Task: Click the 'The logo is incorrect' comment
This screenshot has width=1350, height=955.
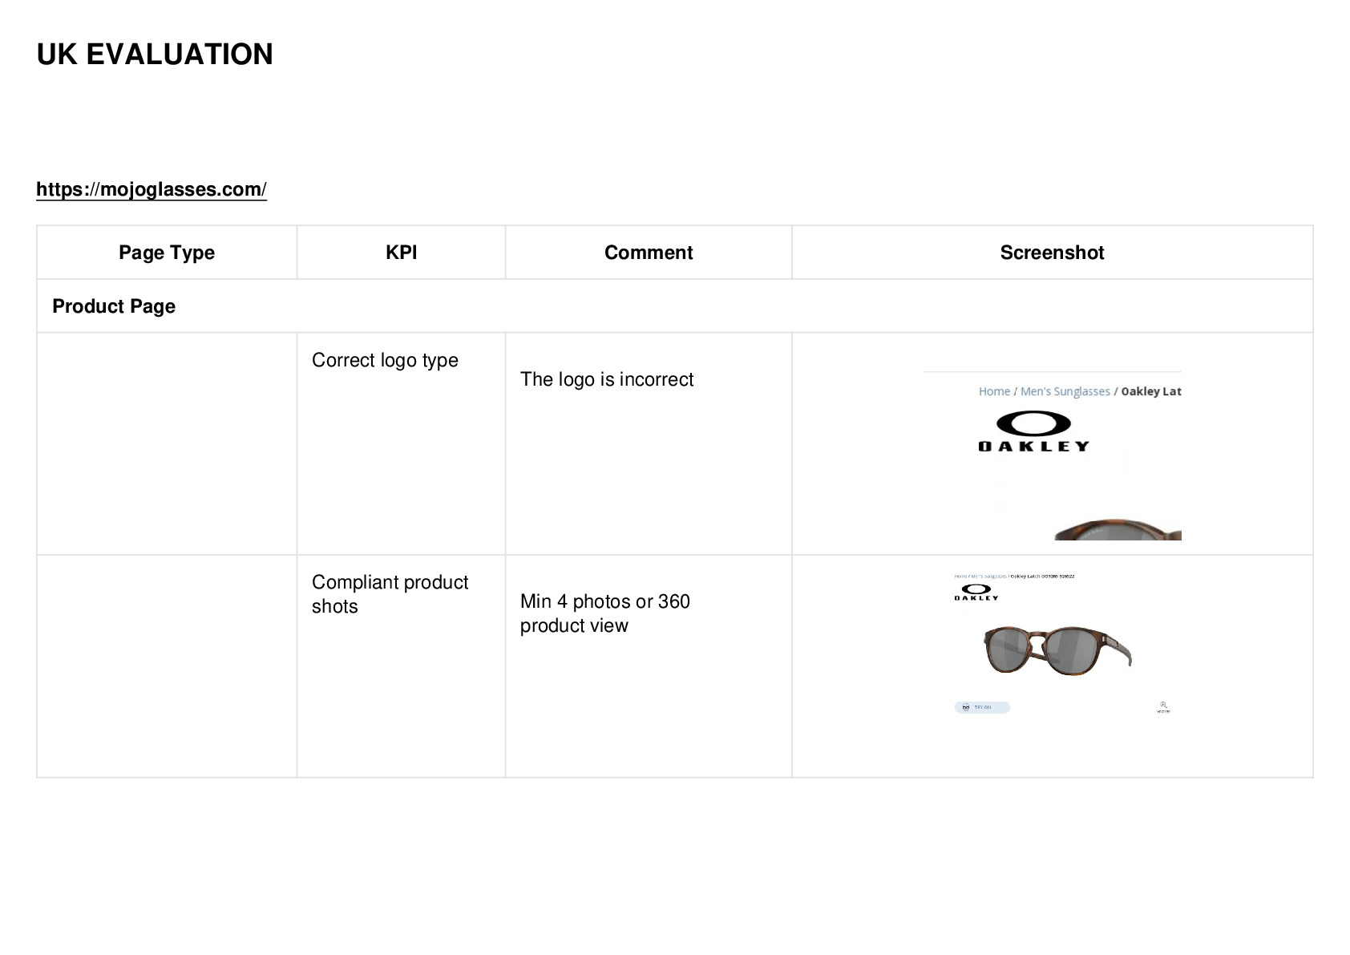Action: pos(607,379)
